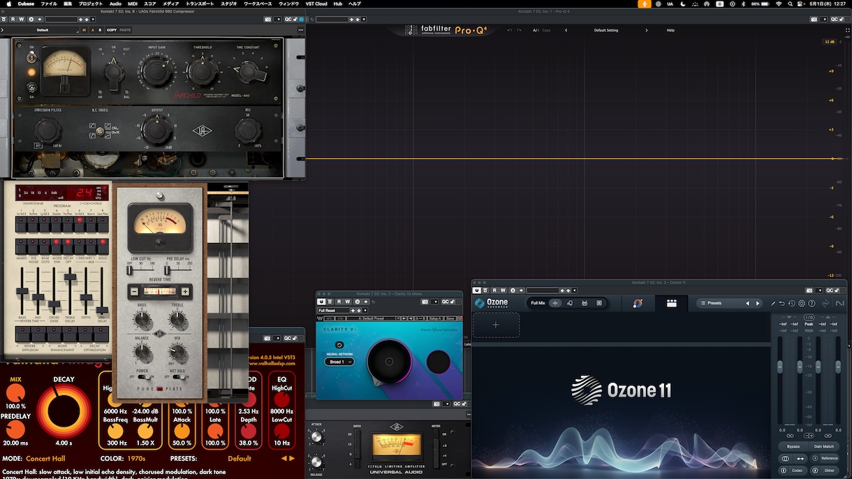Select A setting in Fairchild toolbar
852x479 pixels.
[x=92, y=30]
